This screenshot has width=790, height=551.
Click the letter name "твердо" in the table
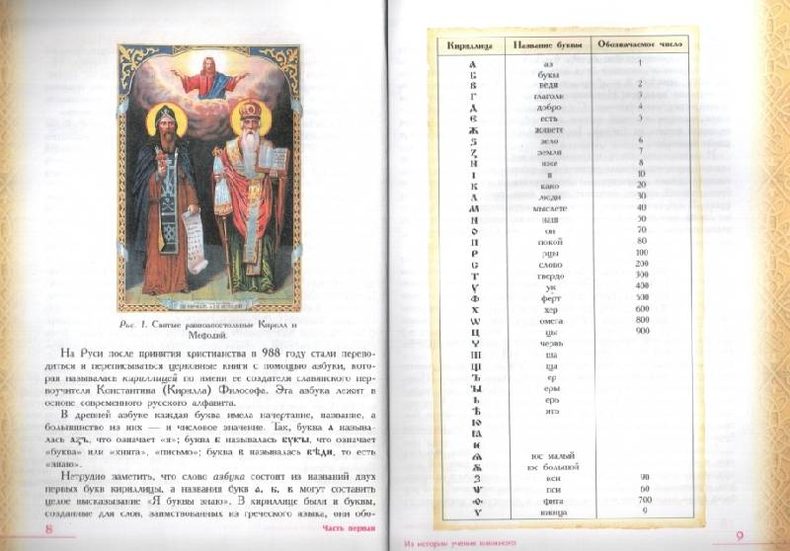click(550, 276)
